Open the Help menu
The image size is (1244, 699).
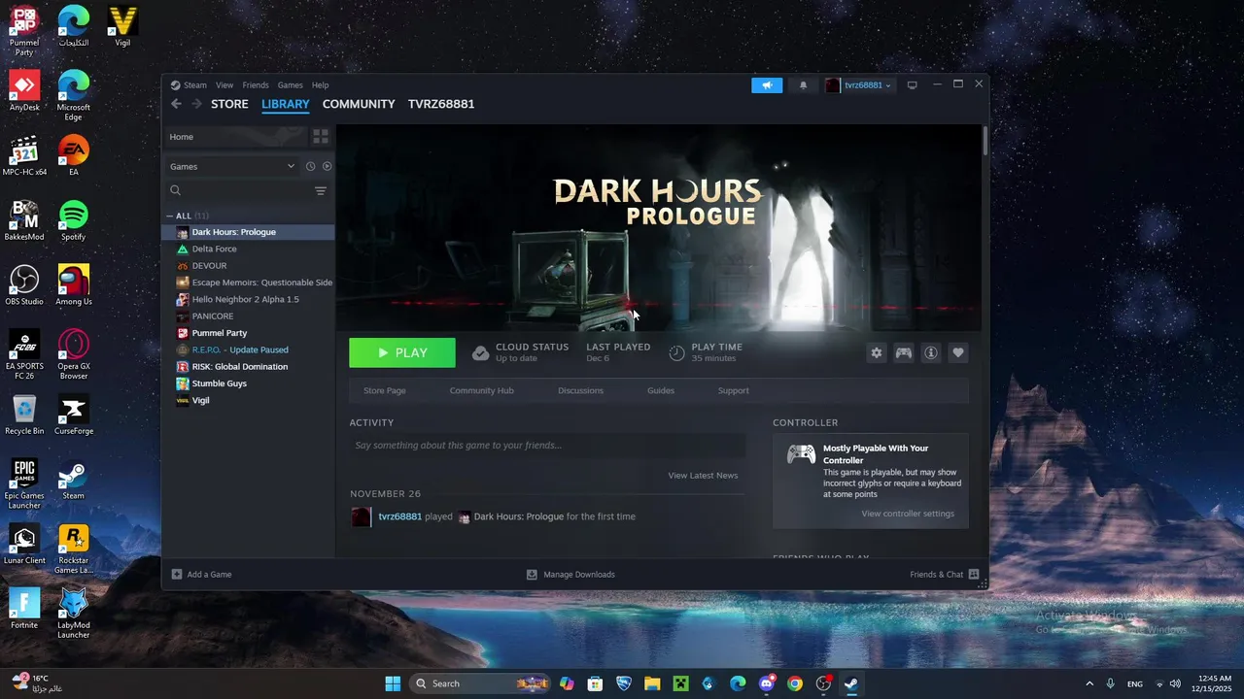click(x=320, y=85)
